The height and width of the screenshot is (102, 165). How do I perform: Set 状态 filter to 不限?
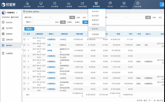tap(63, 22)
